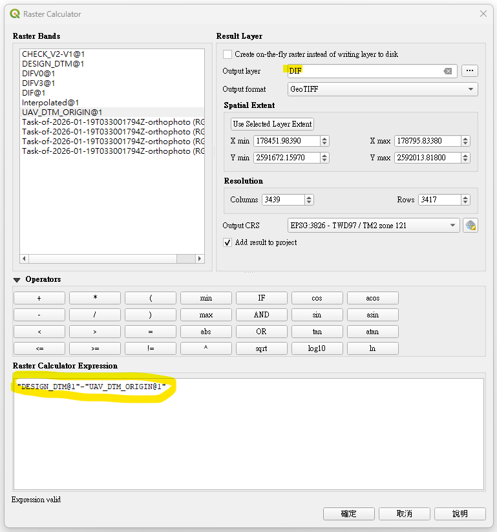Screen dimensions: 497x532
Task: Collapse the Operators section
Action: 17,280
